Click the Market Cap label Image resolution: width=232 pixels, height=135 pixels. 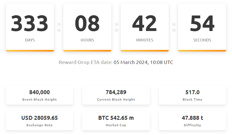click(x=116, y=125)
